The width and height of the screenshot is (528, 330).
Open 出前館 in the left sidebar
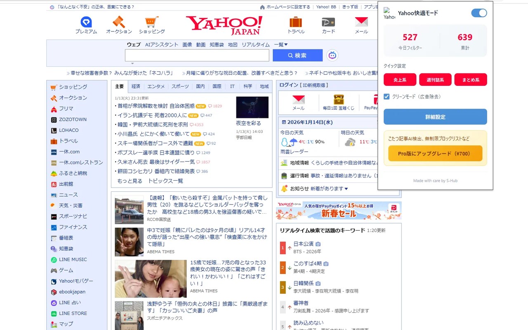66,184
